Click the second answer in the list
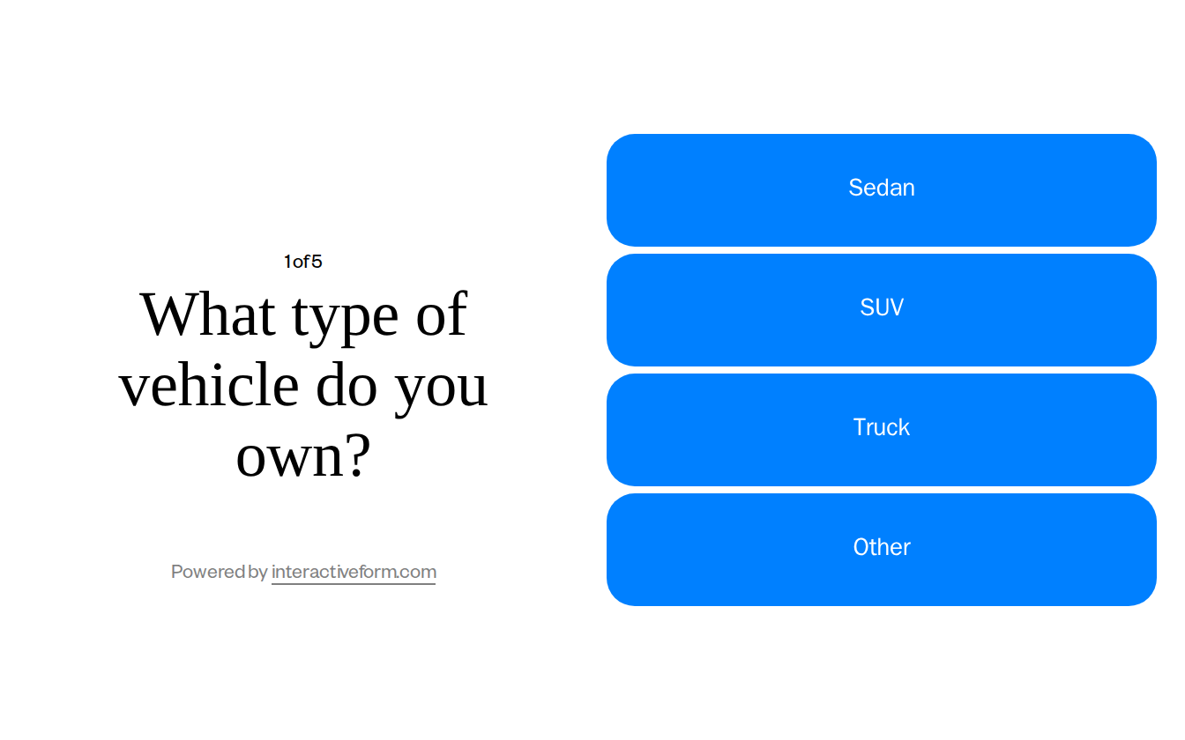The width and height of the screenshot is (1185, 740). point(882,308)
